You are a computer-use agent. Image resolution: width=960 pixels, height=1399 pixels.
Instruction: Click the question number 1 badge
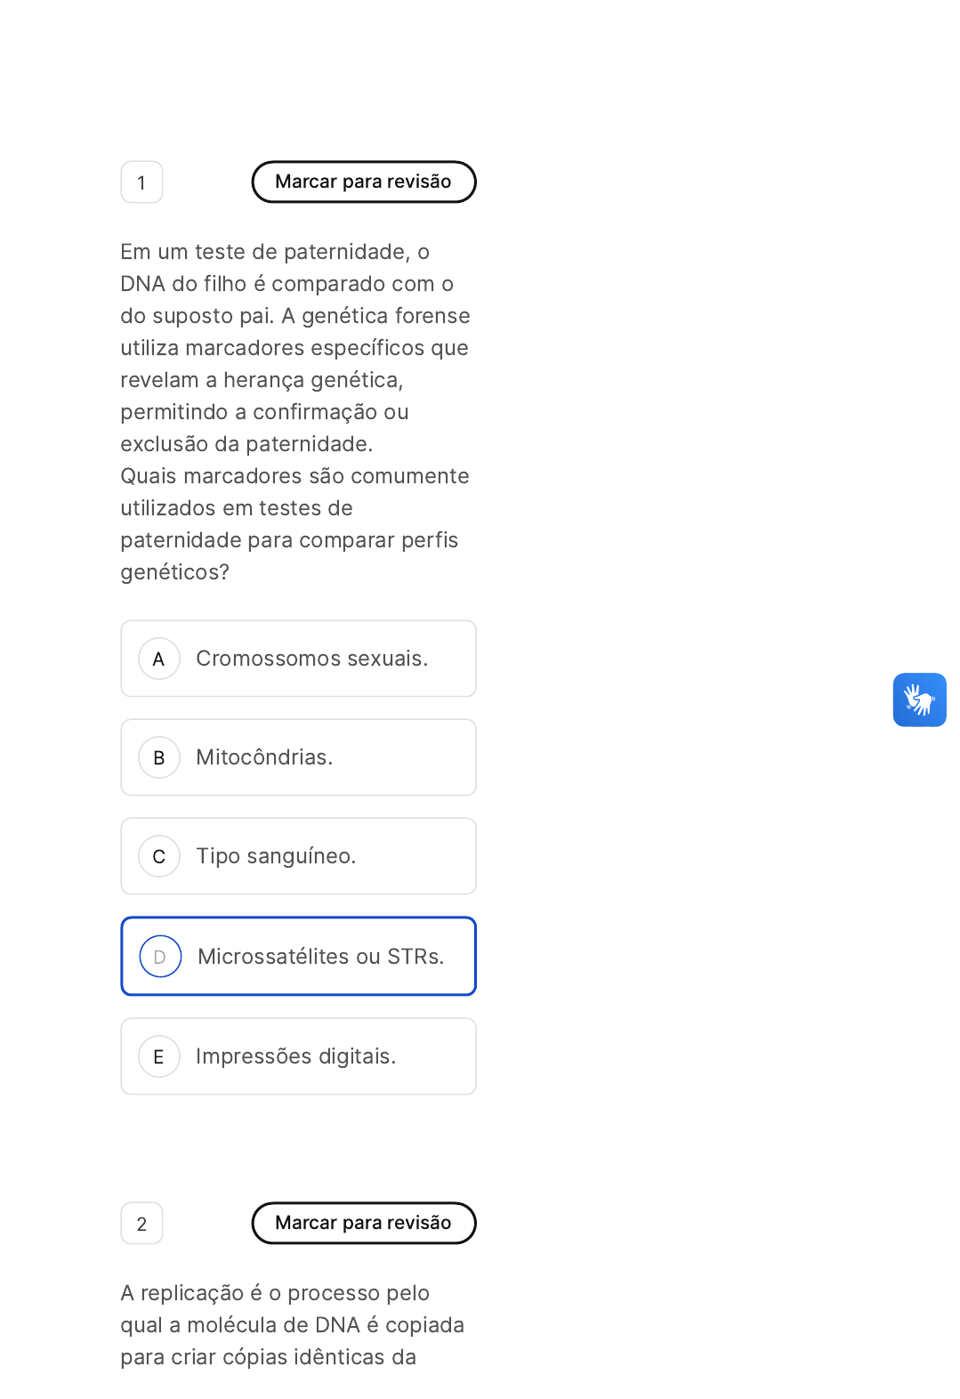[141, 182]
